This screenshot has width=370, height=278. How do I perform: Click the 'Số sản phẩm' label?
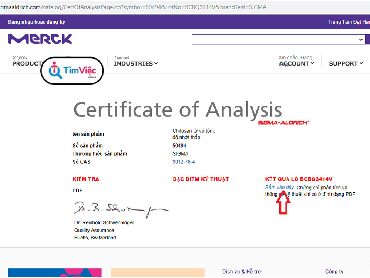[88, 146]
